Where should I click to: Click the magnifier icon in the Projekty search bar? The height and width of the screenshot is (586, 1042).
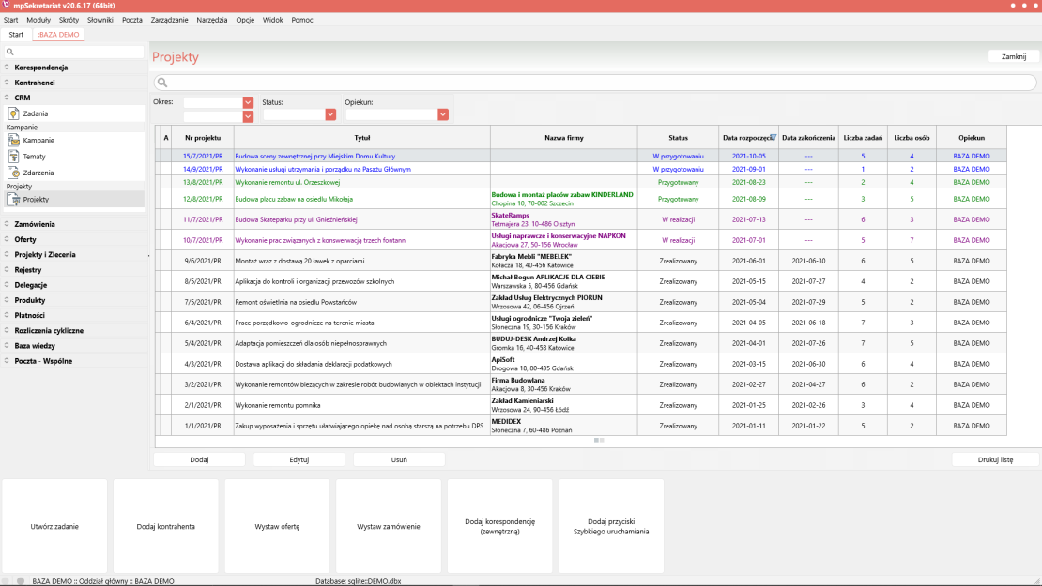(x=162, y=83)
